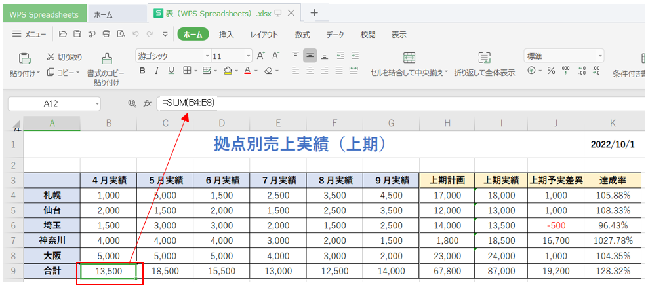Click the yellow fill color bucket
The image size is (648, 292).
227,71
